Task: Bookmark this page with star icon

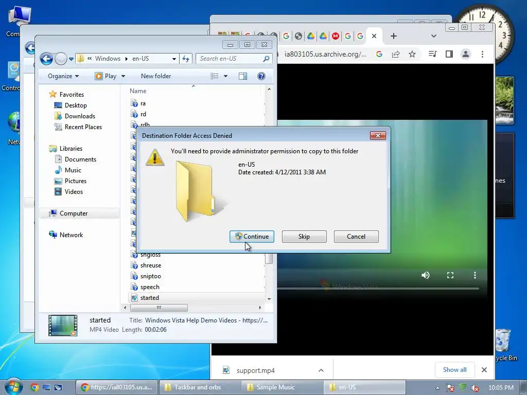Action: pos(412,54)
